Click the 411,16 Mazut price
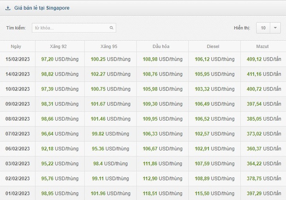Screen dimensions: 286x200 (254, 74)
